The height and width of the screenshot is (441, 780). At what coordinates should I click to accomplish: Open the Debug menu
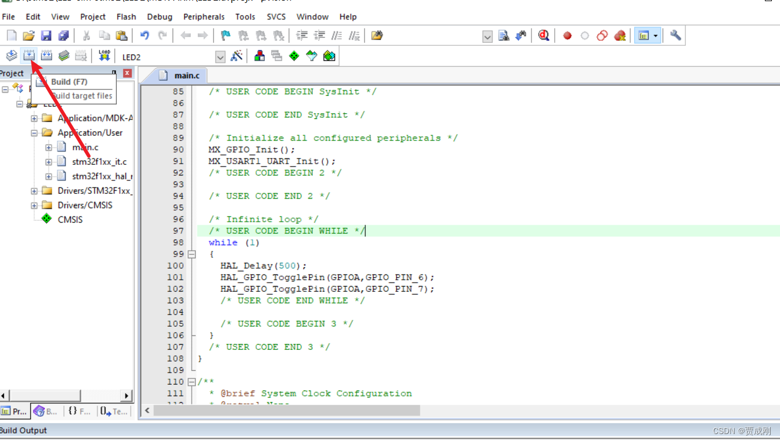pos(160,17)
